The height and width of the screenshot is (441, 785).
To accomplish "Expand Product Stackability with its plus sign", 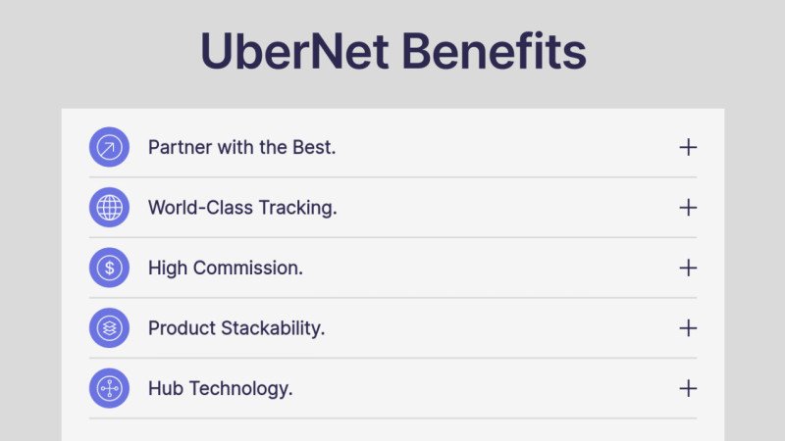I will click(688, 327).
